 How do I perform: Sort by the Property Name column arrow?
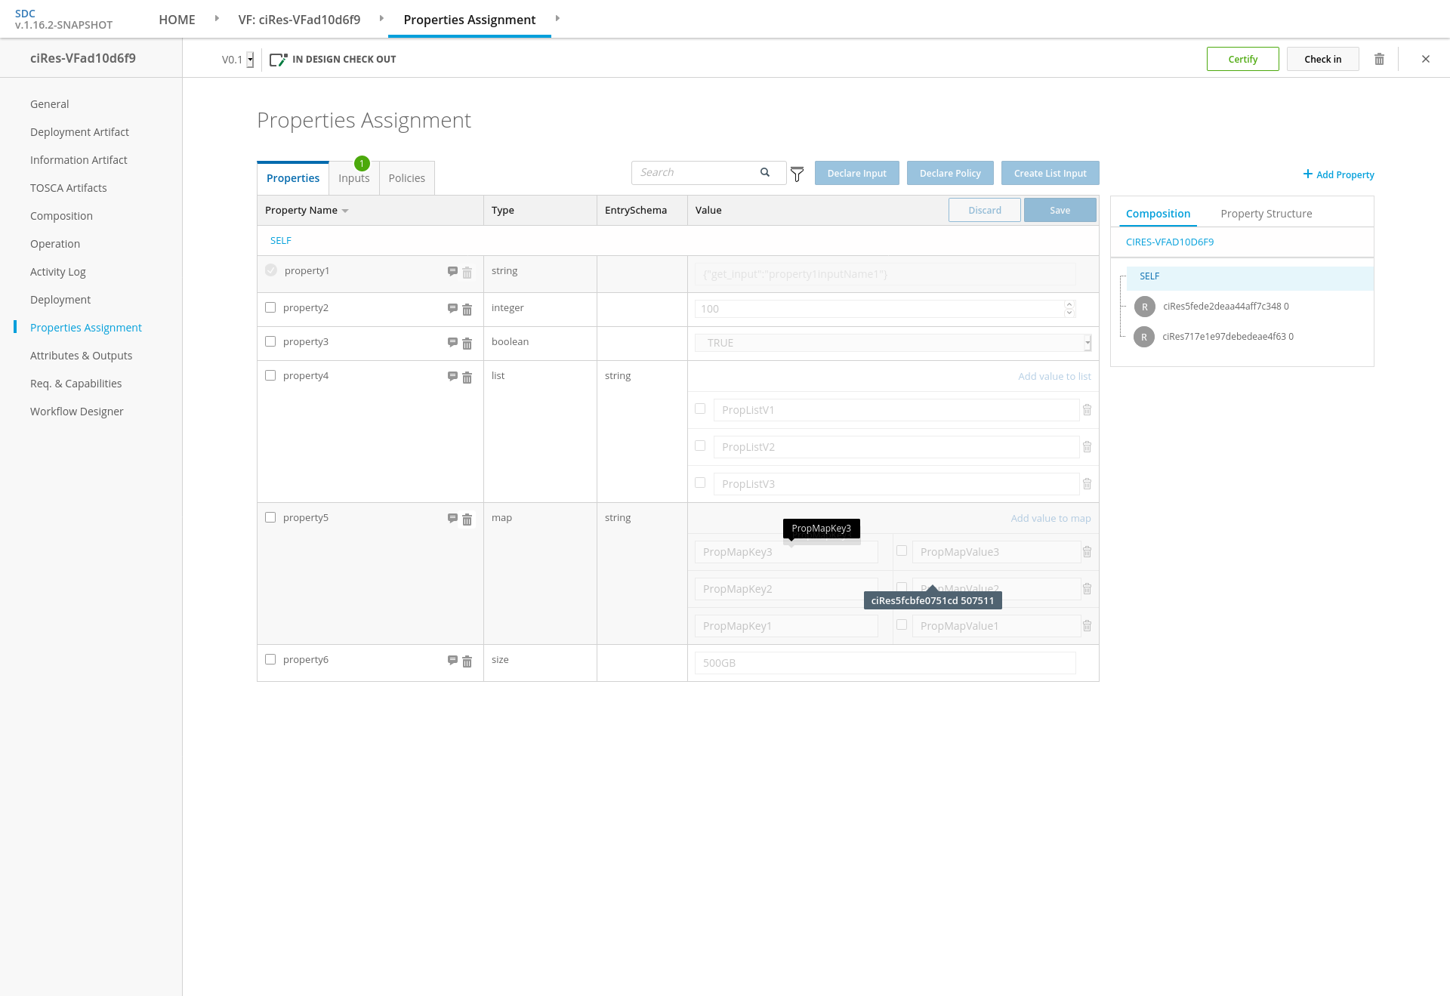(345, 211)
